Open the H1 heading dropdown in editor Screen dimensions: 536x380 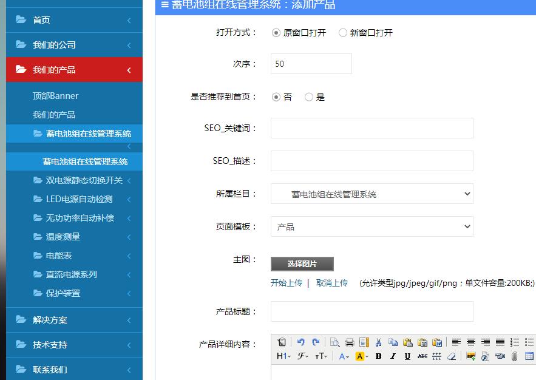point(283,356)
